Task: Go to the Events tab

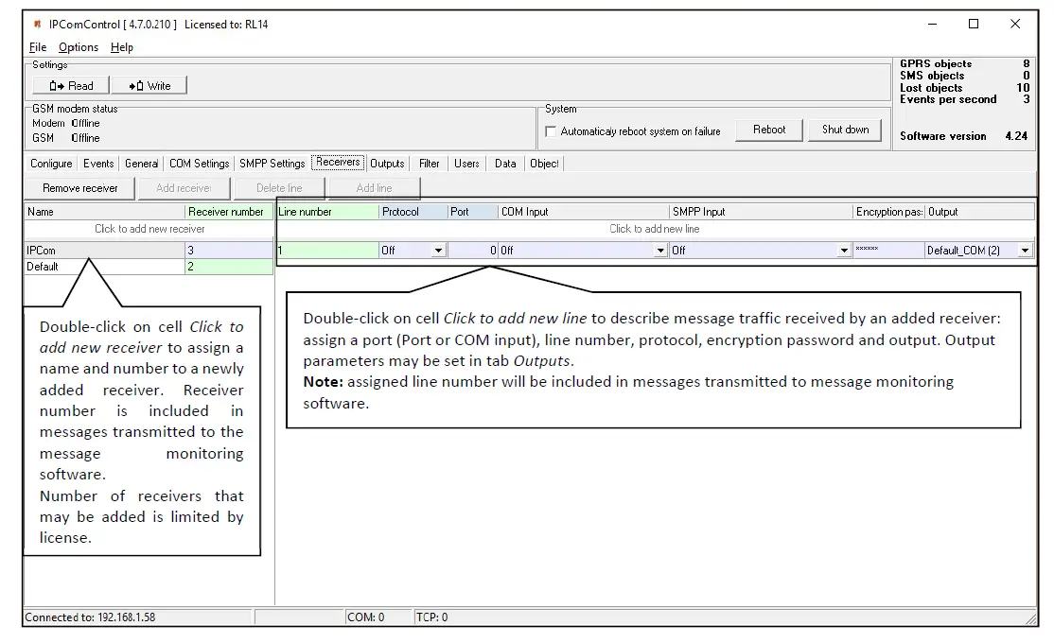Action: pos(98,164)
